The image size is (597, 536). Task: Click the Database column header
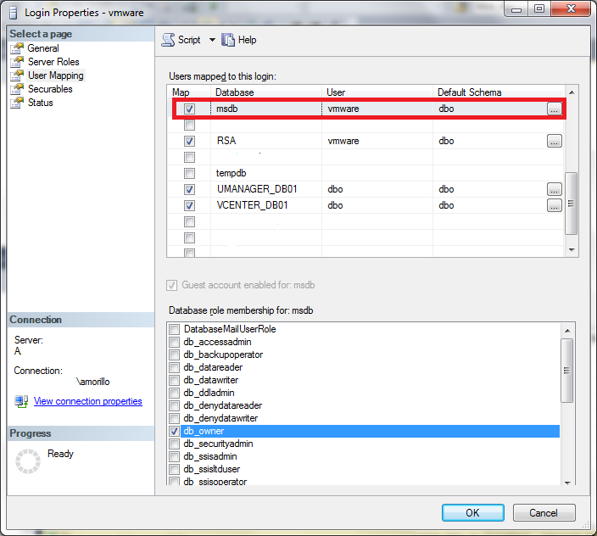pos(266,92)
